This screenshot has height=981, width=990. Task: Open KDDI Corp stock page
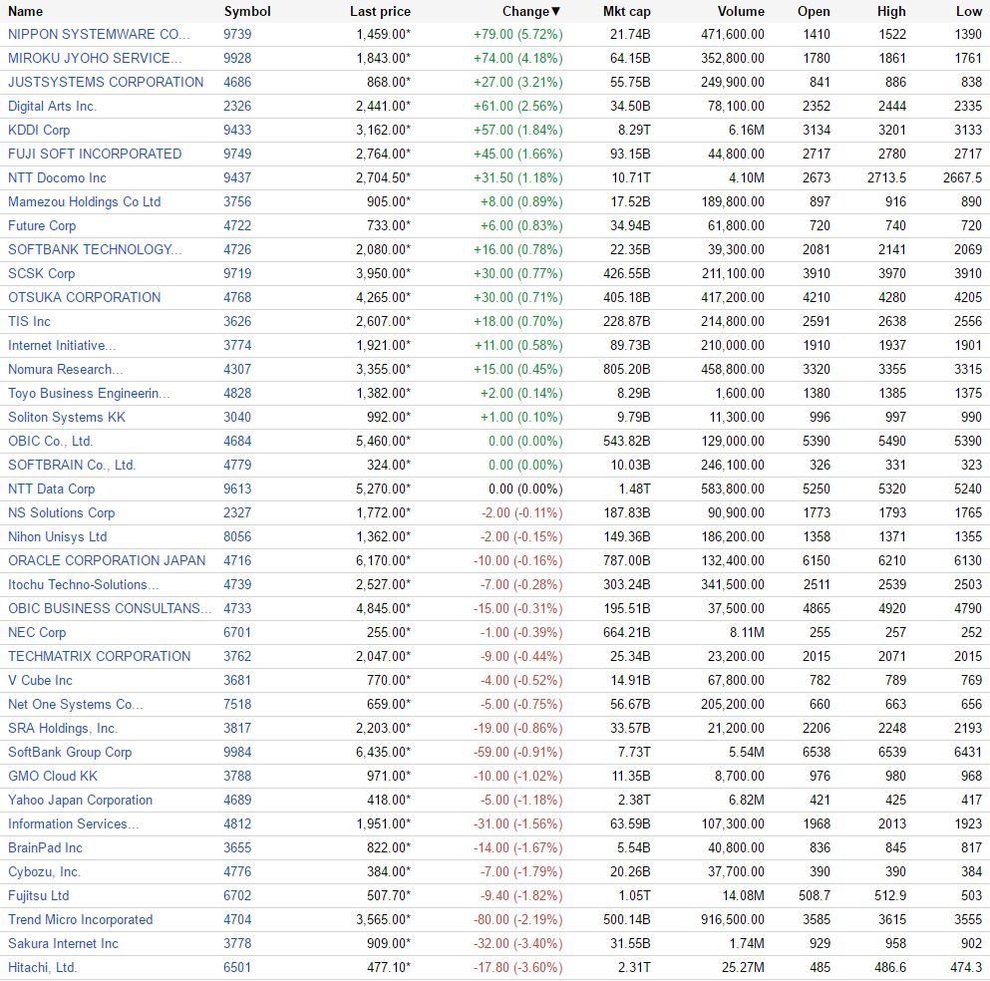(x=39, y=130)
